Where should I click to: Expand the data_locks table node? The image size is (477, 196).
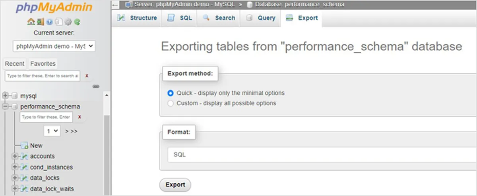coord(15,178)
